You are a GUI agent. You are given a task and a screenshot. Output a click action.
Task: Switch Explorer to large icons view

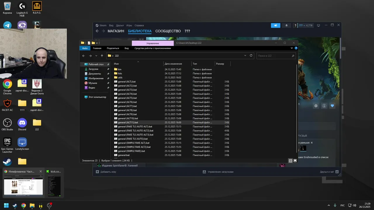pos(295,161)
